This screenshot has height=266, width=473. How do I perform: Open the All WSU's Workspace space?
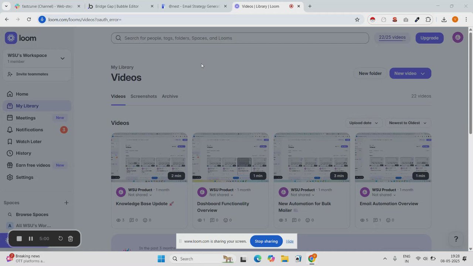30,226
